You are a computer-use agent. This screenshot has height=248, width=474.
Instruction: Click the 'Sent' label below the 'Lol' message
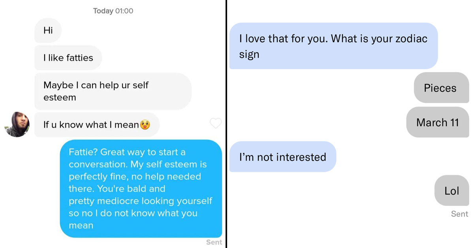tap(459, 214)
